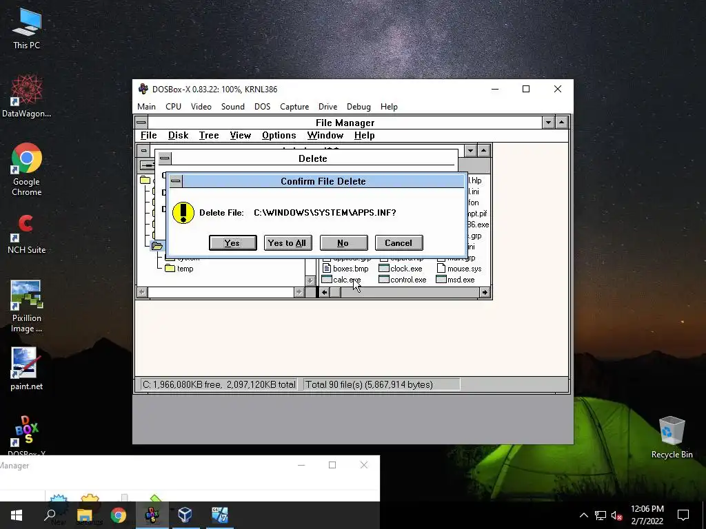The image size is (706, 529).
Task: Click directory window minimize down arrow
Action: 470,151
